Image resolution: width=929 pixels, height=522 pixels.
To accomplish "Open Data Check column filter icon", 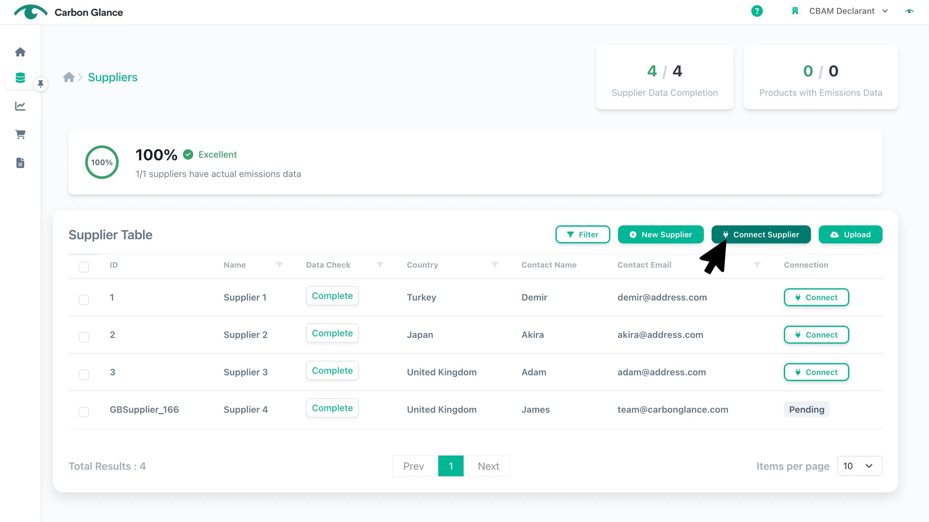I will (380, 265).
